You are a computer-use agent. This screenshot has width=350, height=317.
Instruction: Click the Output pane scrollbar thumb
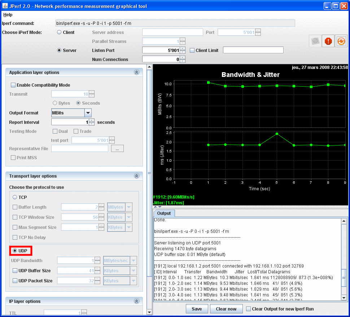coord(344,278)
